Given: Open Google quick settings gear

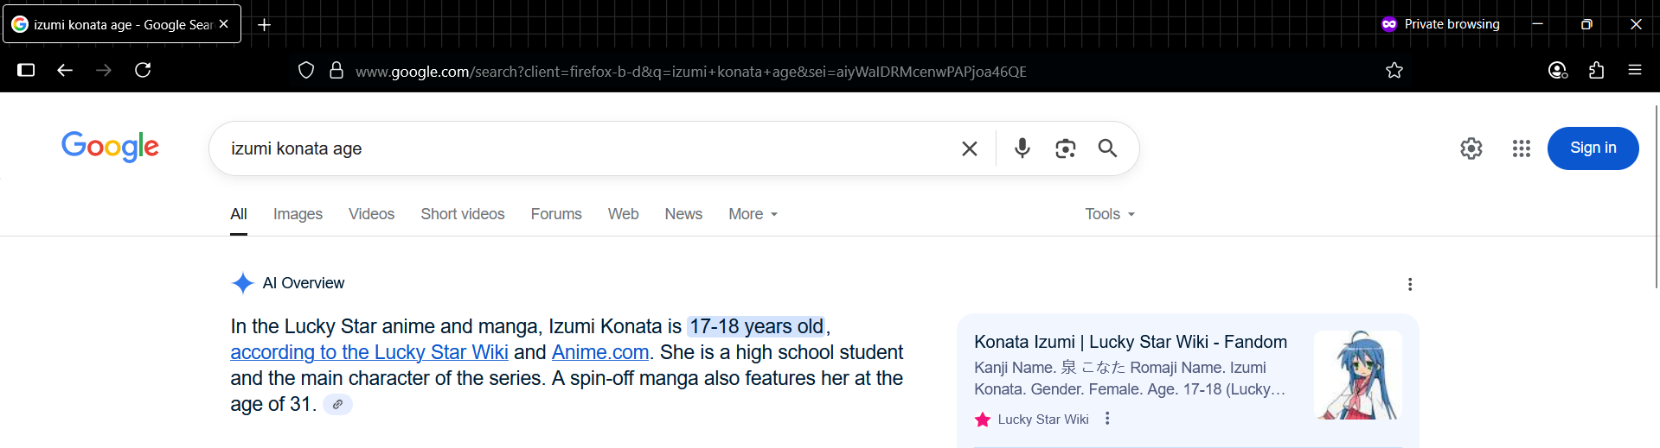Looking at the screenshot, I should coord(1471,148).
